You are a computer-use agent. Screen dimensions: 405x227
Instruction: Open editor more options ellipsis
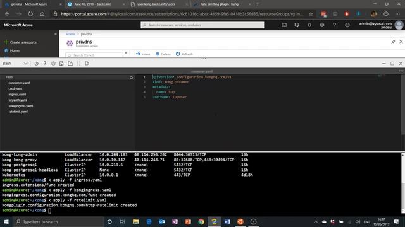pos(401,71)
